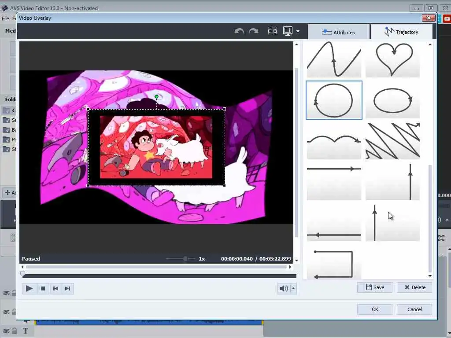Click the preview monitor icon
This screenshot has width=451, height=338.
coord(288,31)
